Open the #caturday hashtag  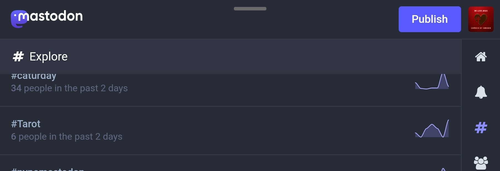click(x=34, y=76)
